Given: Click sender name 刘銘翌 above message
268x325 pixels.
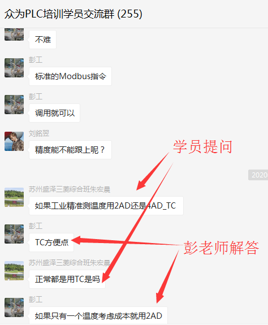Looking at the screenshot, I should click(39, 133).
